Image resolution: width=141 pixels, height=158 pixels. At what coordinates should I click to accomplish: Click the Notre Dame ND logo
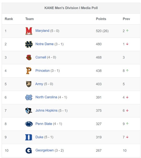(x=29, y=44)
